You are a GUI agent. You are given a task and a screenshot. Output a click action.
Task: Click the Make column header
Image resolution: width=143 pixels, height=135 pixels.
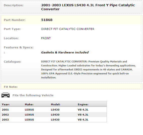point(29,104)
